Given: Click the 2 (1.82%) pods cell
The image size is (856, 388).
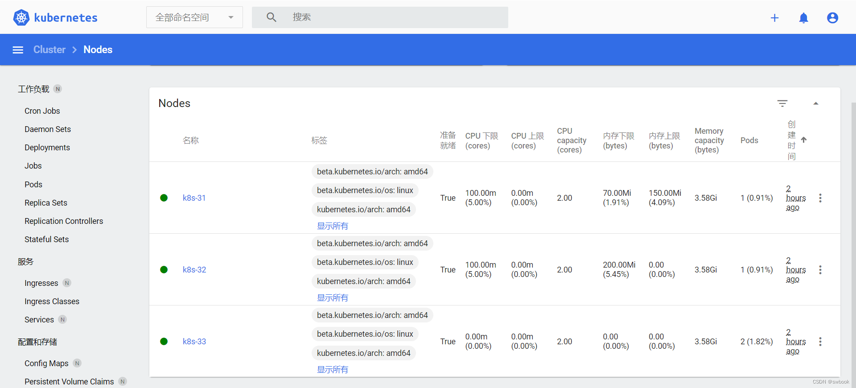Looking at the screenshot, I should (757, 342).
